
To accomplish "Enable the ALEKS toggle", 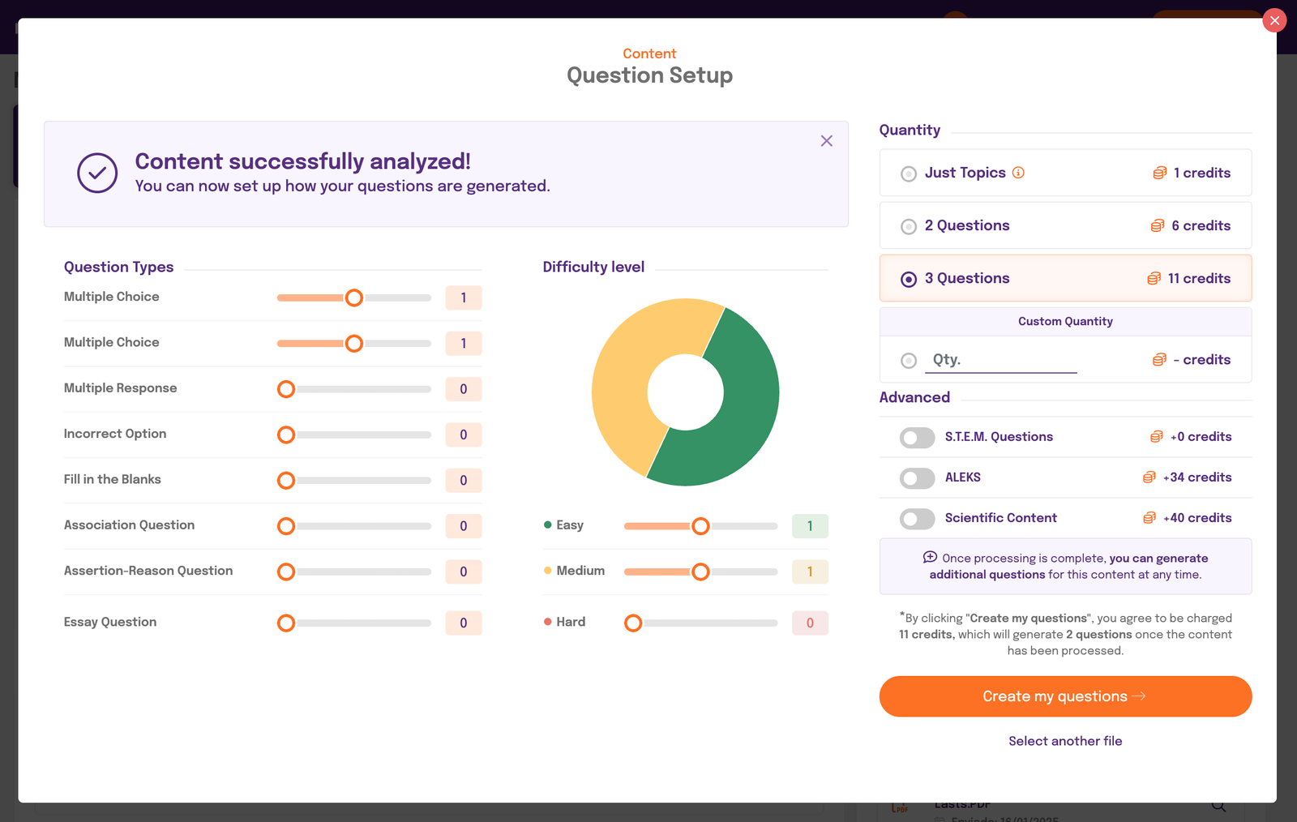I will click(916, 478).
